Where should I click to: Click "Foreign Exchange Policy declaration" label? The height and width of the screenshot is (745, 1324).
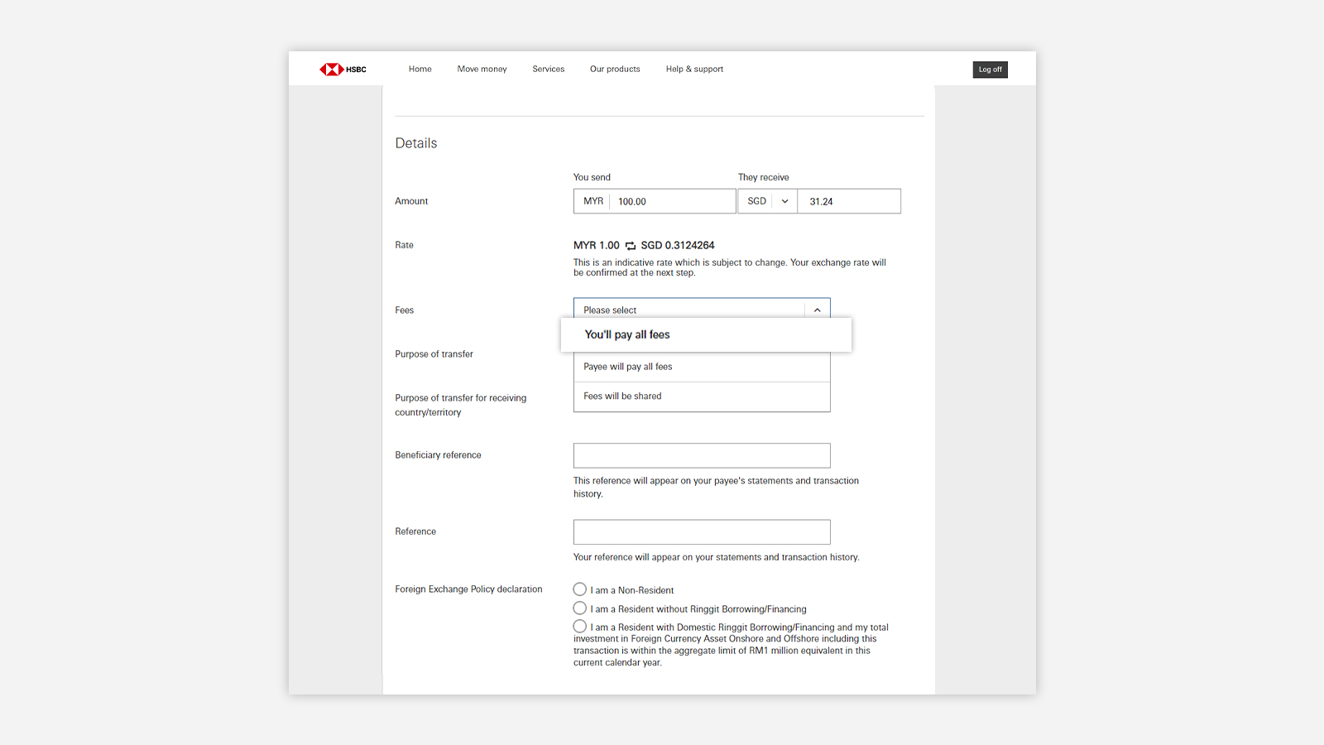(x=469, y=589)
